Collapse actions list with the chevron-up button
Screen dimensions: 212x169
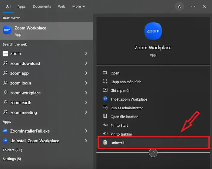click(x=153, y=153)
